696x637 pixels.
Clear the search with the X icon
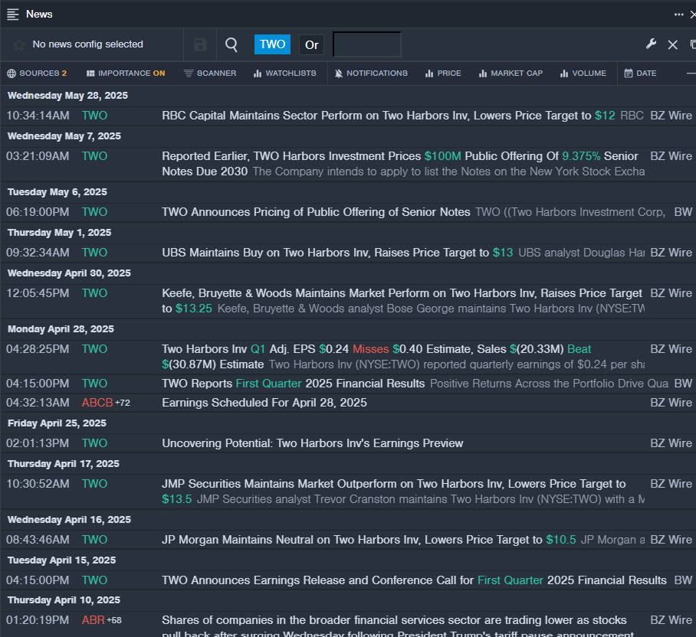coord(672,44)
